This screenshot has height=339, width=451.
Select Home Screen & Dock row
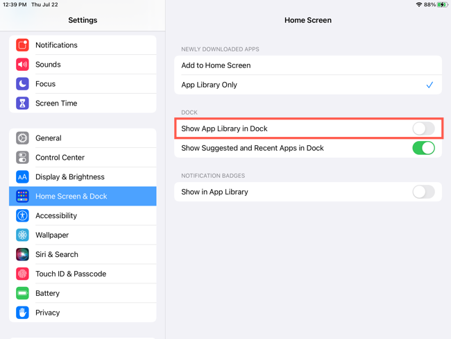click(83, 197)
